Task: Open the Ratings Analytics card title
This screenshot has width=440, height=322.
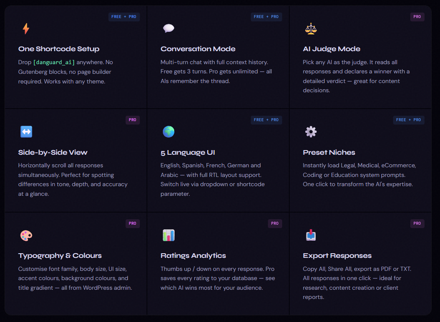Action: [x=193, y=256]
